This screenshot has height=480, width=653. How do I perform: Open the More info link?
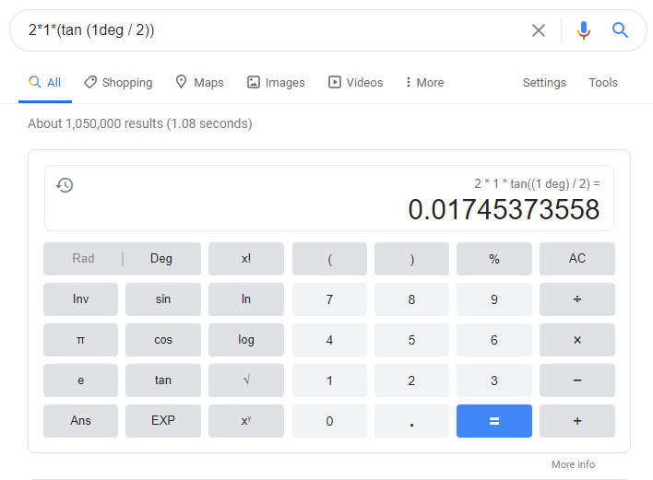573,464
